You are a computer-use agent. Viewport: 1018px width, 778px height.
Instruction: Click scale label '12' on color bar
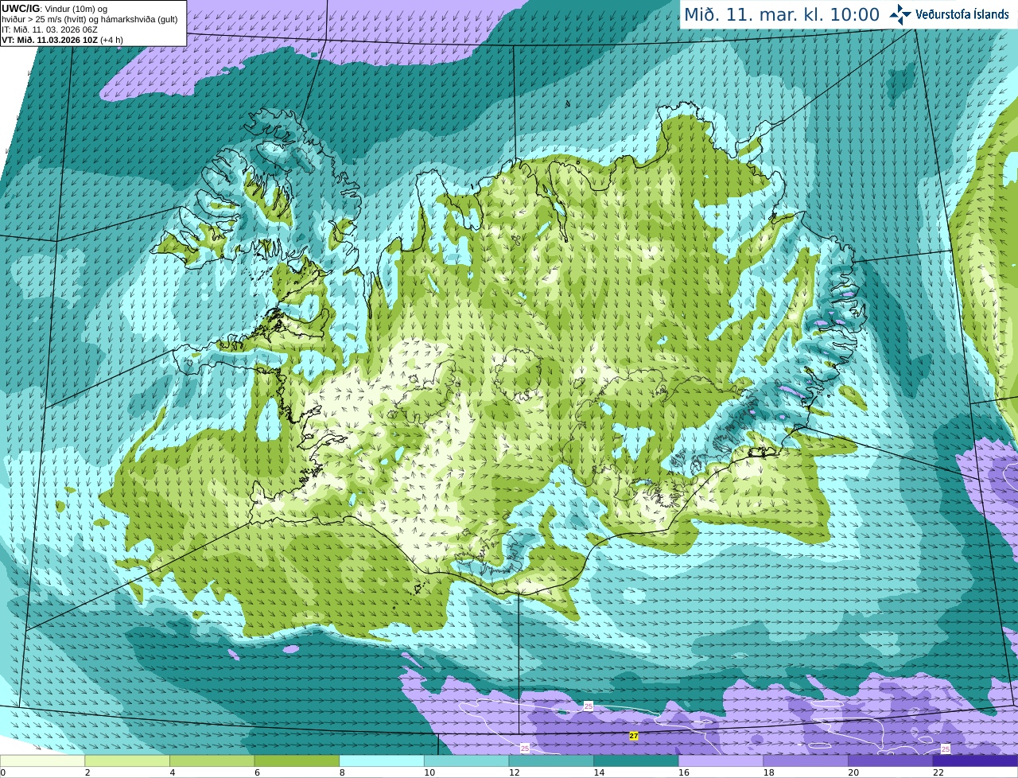[514, 772]
